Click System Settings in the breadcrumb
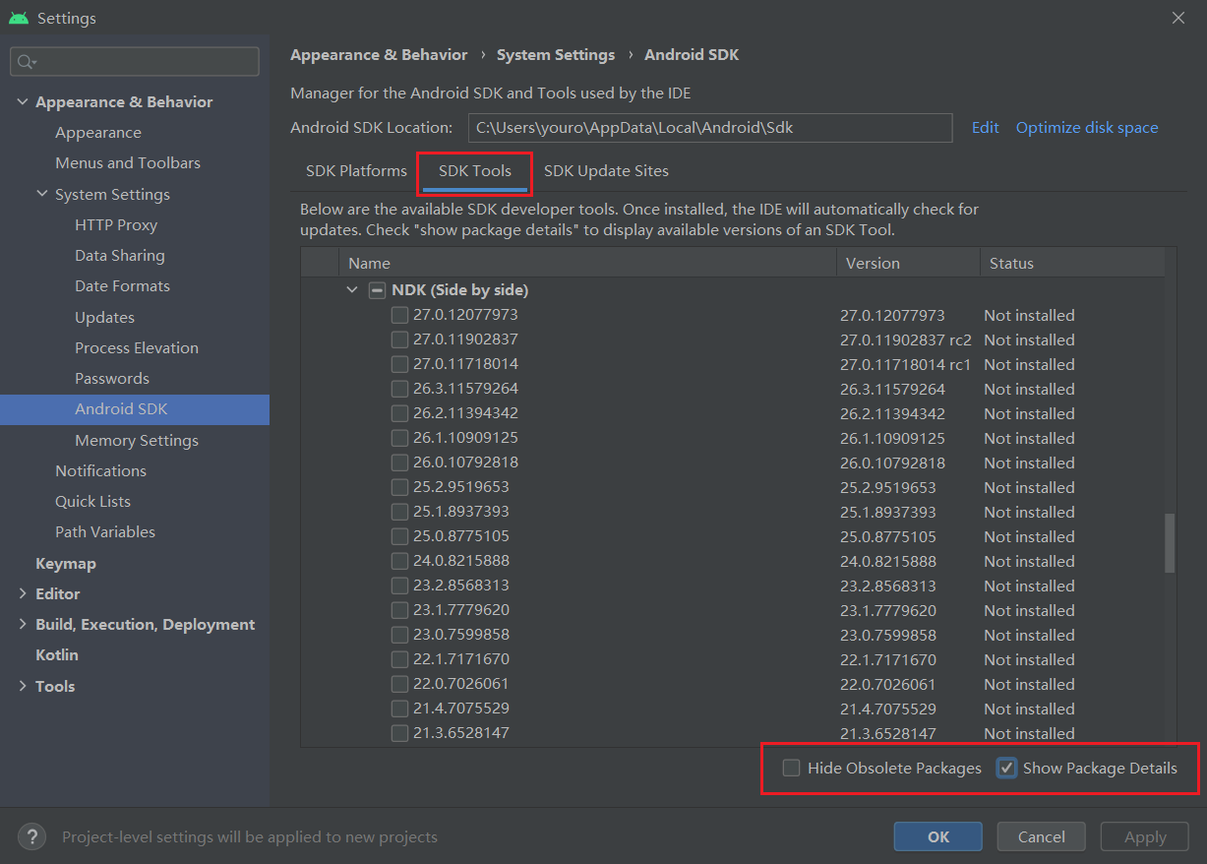1207x864 pixels. click(556, 55)
